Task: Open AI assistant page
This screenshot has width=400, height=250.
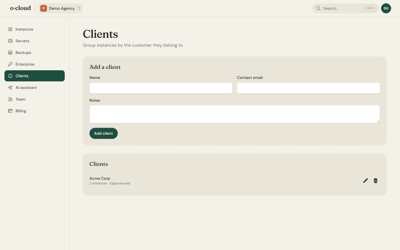Action: click(x=34, y=87)
